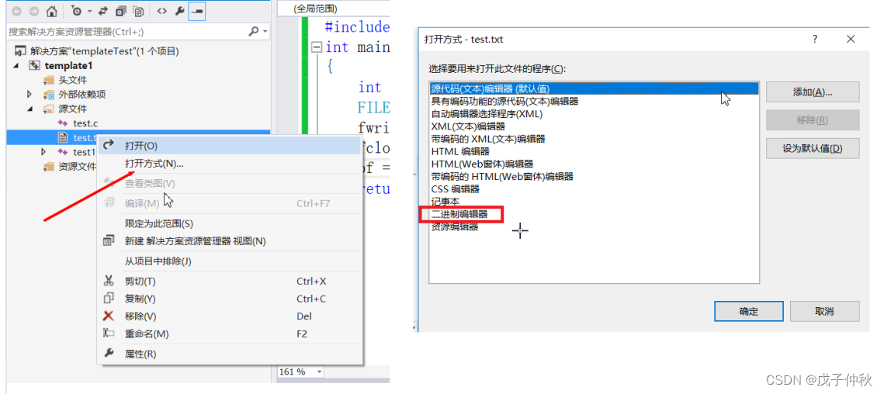Screen dimensions: 884x394
Task: Select 二进制编辑器 in the program list
Action: click(x=594, y=214)
